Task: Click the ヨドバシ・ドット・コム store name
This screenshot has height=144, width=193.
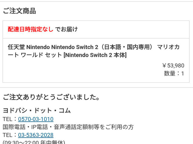Action: 37,111
